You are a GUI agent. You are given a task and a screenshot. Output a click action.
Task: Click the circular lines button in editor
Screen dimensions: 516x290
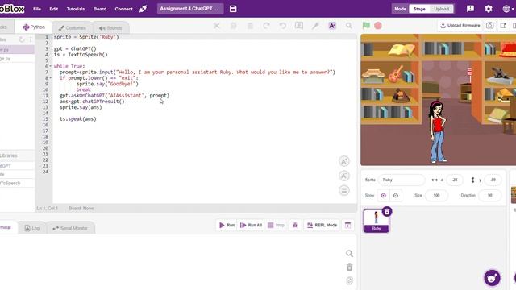click(x=344, y=190)
